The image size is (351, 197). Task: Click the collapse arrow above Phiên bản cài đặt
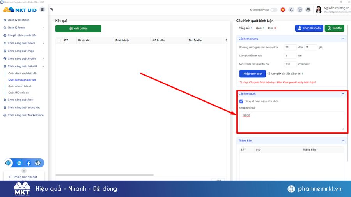24,171
